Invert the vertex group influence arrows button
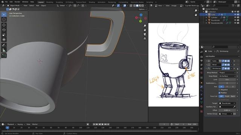The width and height of the screenshot is (241, 135). [234, 114]
